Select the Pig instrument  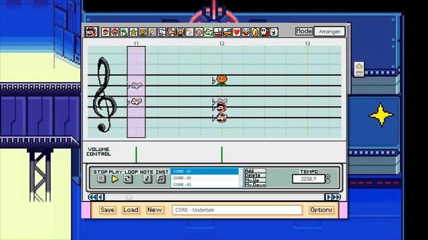point(180,32)
